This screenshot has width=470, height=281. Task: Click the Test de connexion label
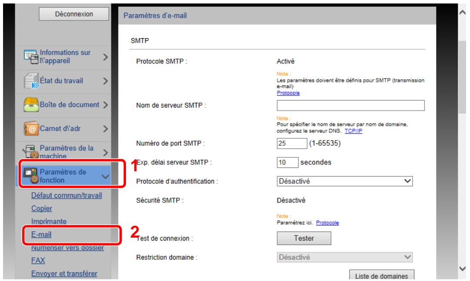165,239
